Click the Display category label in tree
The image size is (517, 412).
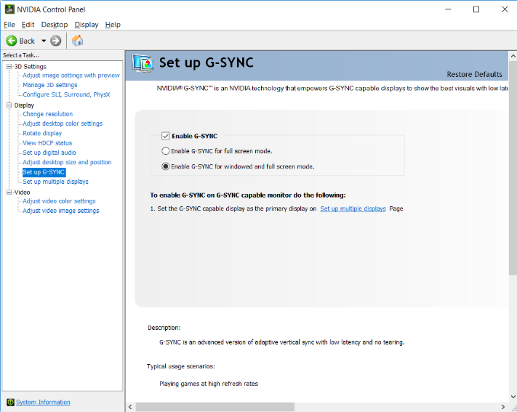24,105
